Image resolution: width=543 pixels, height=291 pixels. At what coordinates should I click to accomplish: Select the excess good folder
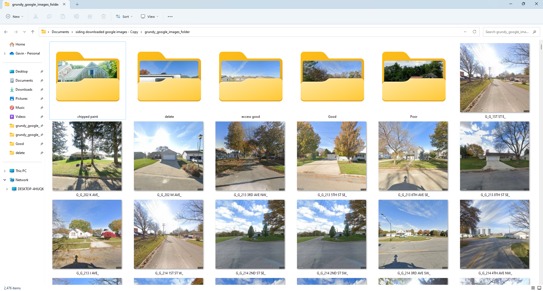251,81
